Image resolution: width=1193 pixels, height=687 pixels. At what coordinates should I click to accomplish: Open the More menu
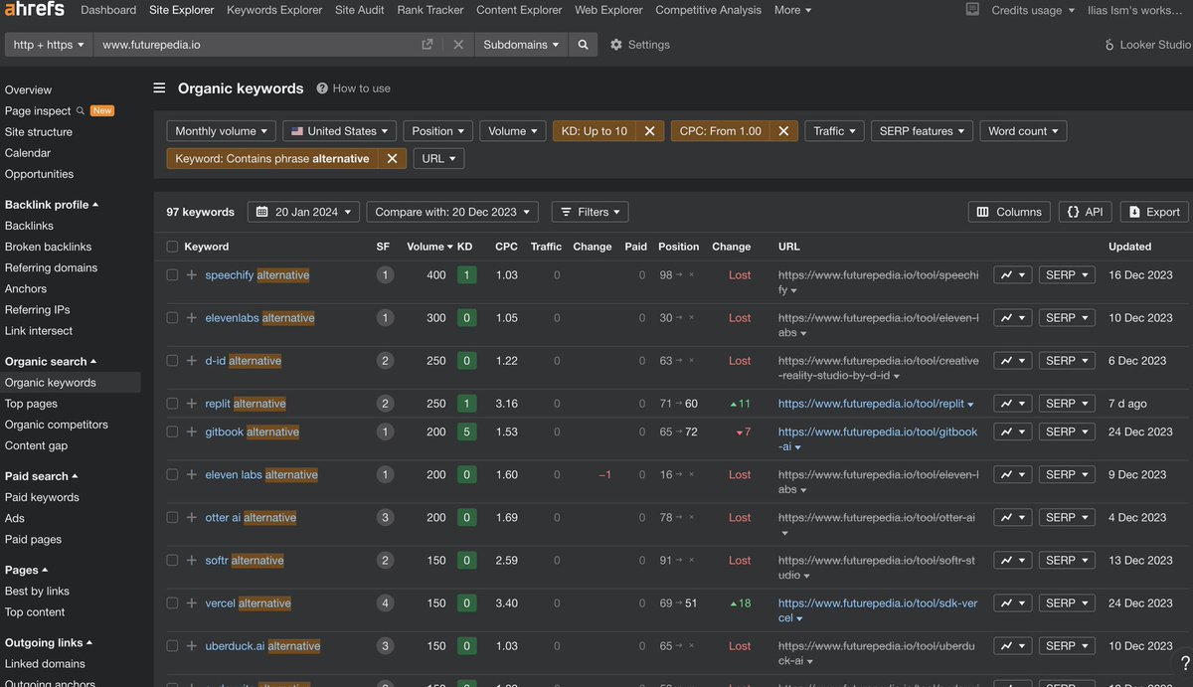pos(792,10)
